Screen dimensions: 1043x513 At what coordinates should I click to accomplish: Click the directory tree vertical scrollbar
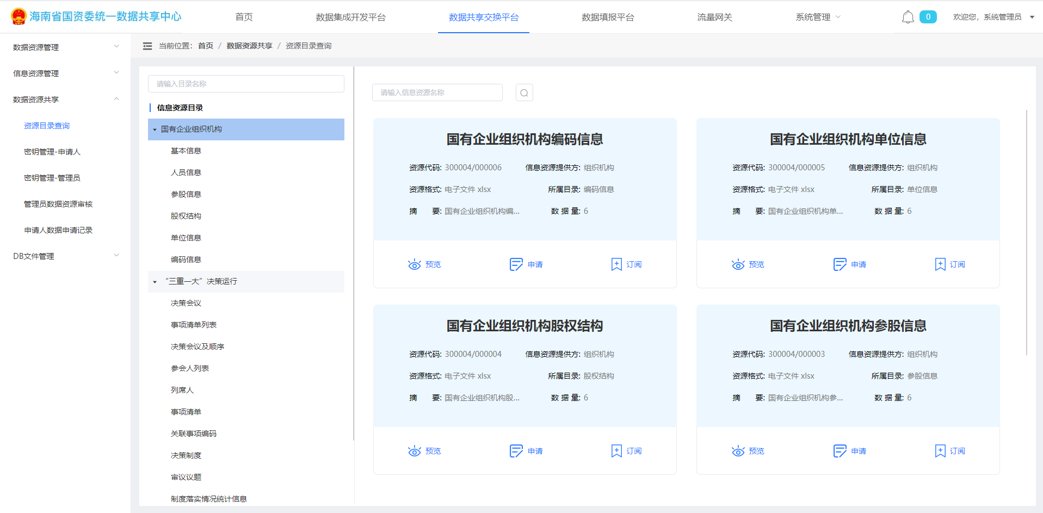(354, 253)
